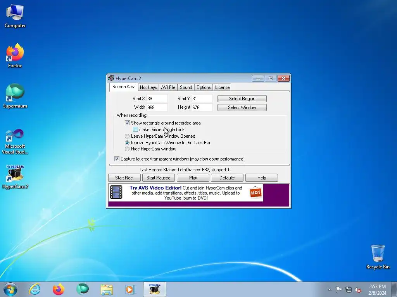Select the Recycle Bin icon
This screenshot has width=397, height=297.
378,257
